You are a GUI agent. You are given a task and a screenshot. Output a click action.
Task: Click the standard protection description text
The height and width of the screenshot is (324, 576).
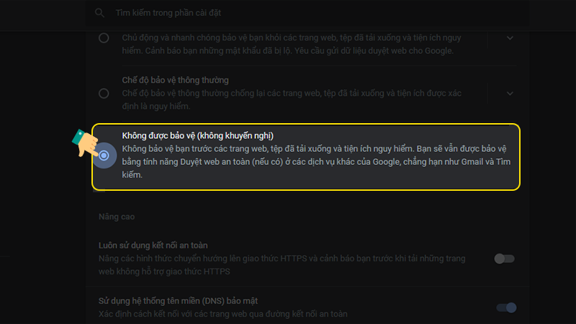pos(292,99)
